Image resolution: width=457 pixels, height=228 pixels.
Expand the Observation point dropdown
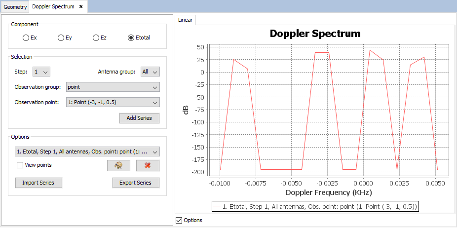point(113,103)
